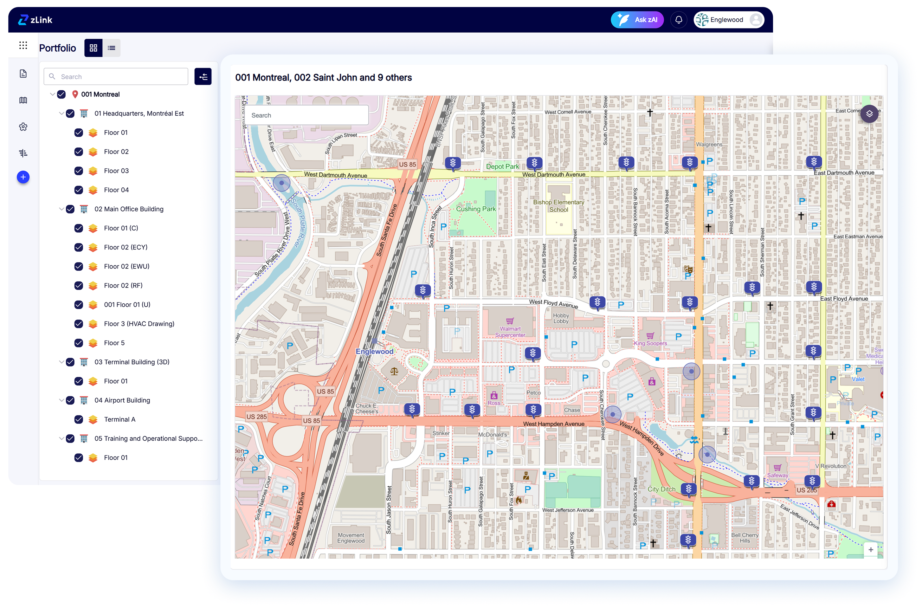Image resolution: width=922 pixels, height=609 pixels.
Task: Switch to list view tab
Action: [112, 48]
